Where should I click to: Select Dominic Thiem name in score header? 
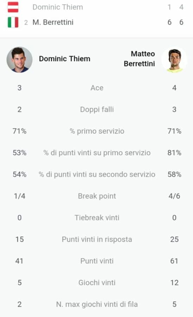[x=58, y=7]
